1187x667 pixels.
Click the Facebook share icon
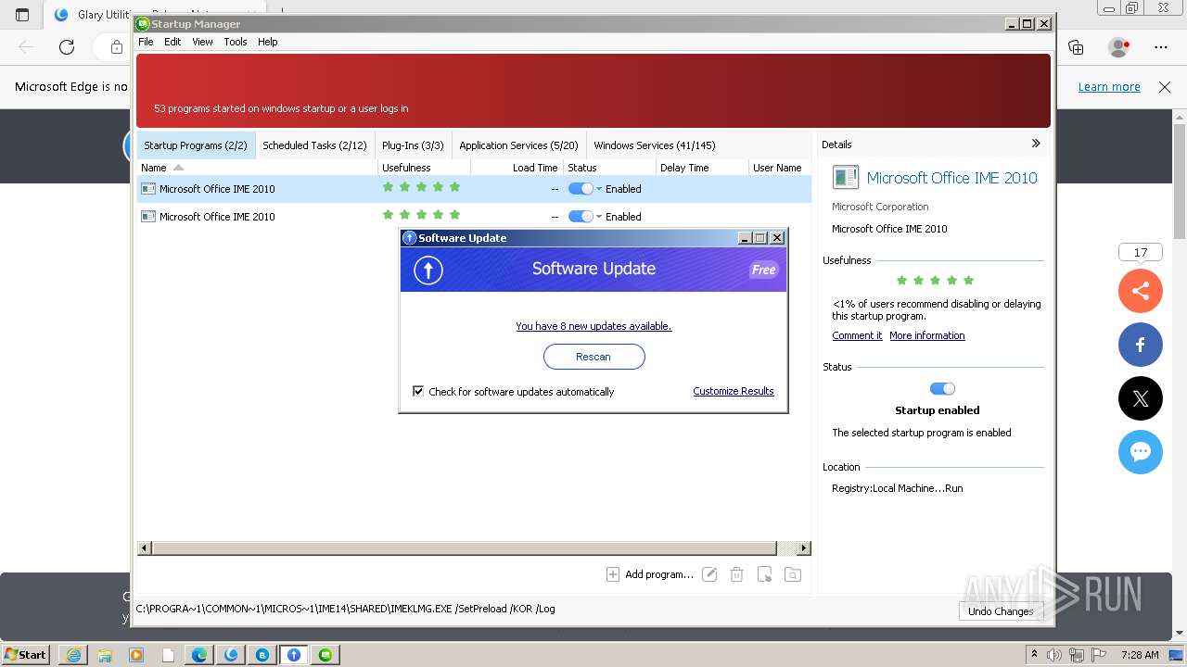coord(1141,346)
